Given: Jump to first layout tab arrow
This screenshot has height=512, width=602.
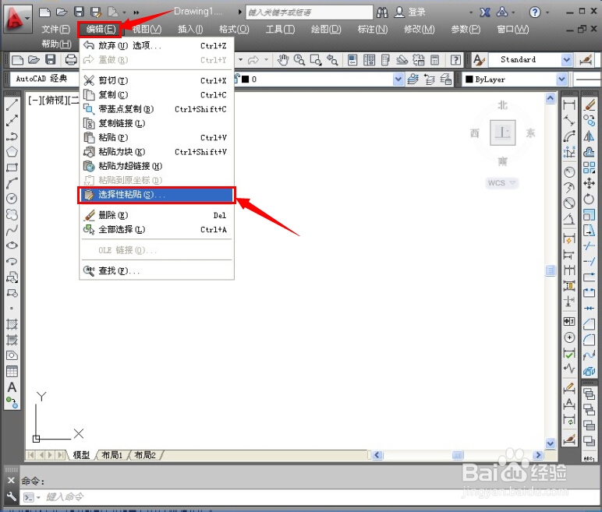Looking at the screenshot, I should [30, 455].
